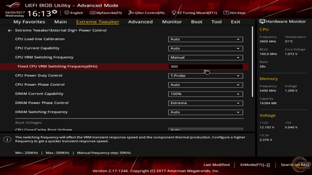Click the Boot Voltages section heading
This screenshot has height=175, width=312.
coord(29,122)
